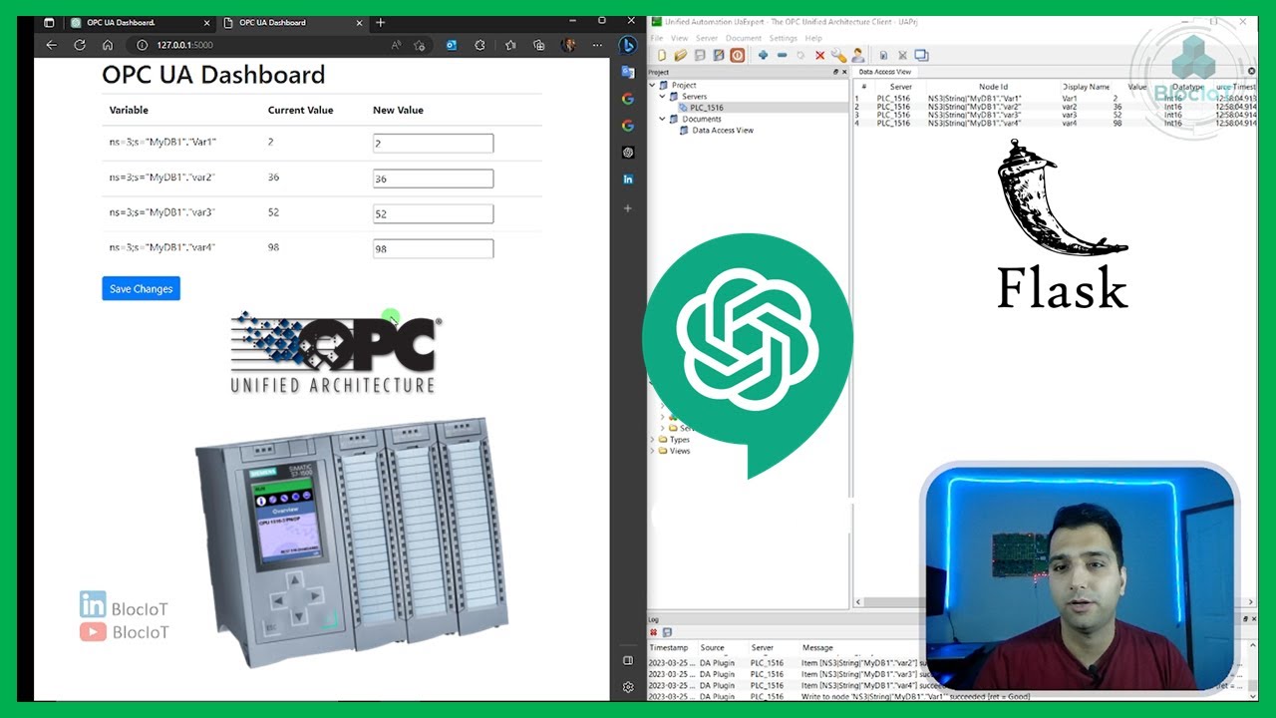Open the Edge profile avatar
The width and height of the screenshot is (1276, 718).
click(568, 45)
